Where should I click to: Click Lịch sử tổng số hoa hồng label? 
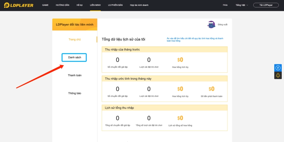tap(180, 125)
